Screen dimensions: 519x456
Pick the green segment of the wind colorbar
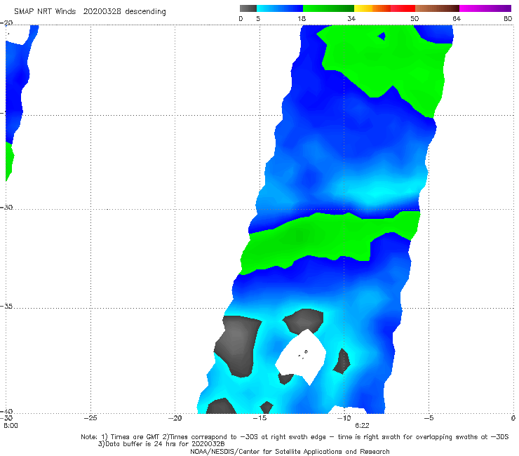pyautogui.click(x=328, y=8)
